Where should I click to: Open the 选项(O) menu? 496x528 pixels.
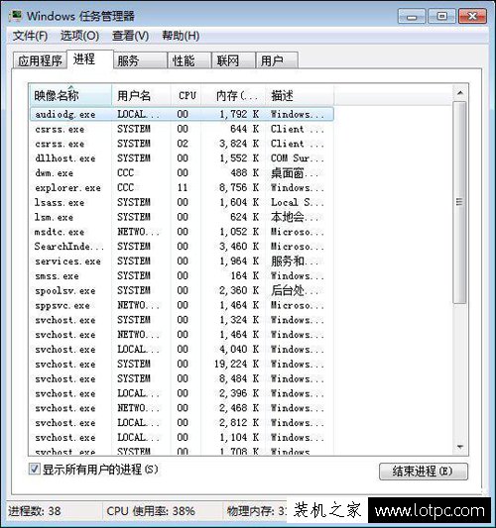coord(79,36)
